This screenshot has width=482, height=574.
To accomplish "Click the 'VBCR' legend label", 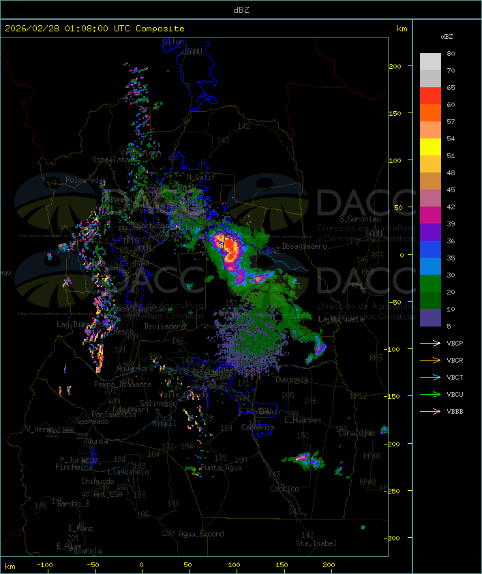I will pyautogui.click(x=455, y=360).
